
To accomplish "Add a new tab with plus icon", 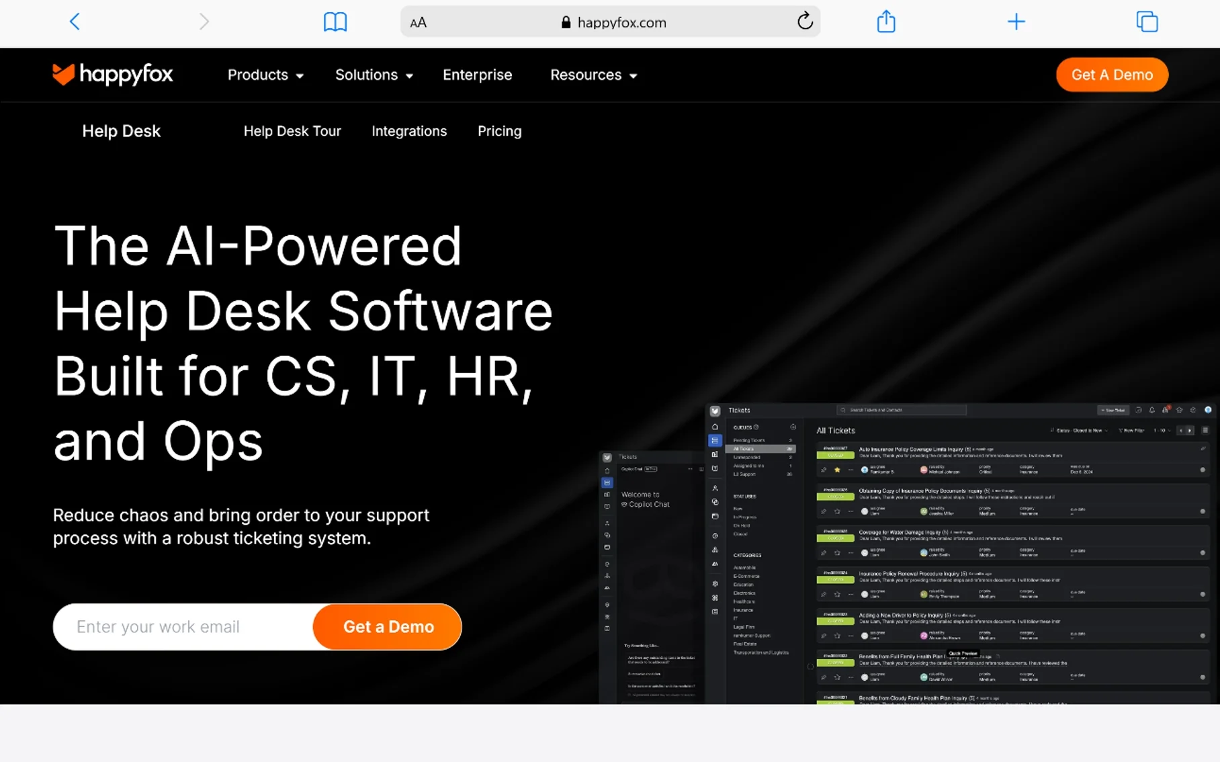I will [1016, 22].
